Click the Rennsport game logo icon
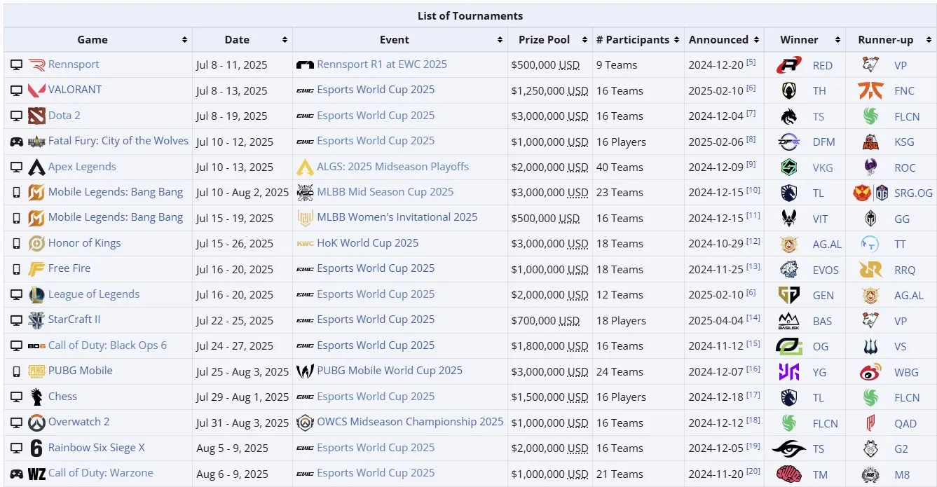The width and height of the screenshot is (937, 487). tap(36, 65)
